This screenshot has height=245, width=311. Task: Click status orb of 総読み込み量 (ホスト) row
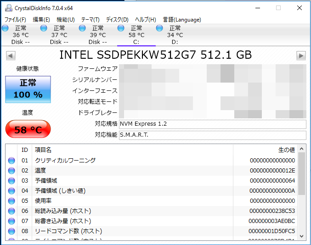click(x=11, y=211)
